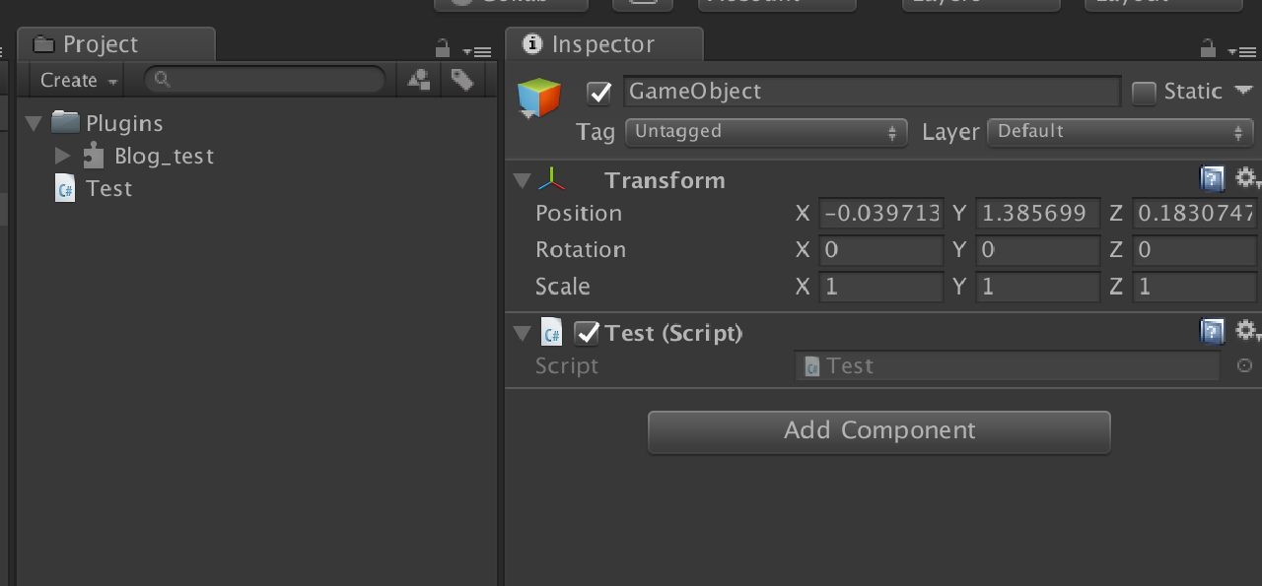
Task: Click the Position Z field
Action: (x=1195, y=214)
